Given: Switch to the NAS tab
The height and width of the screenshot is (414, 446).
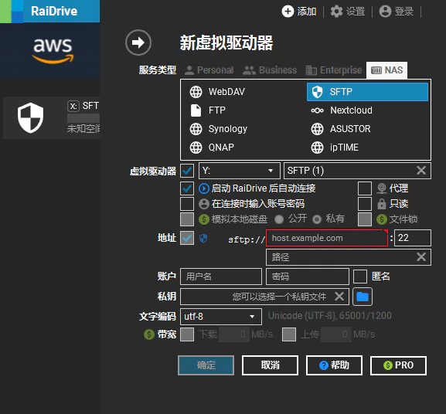Looking at the screenshot, I should (x=386, y=70).
